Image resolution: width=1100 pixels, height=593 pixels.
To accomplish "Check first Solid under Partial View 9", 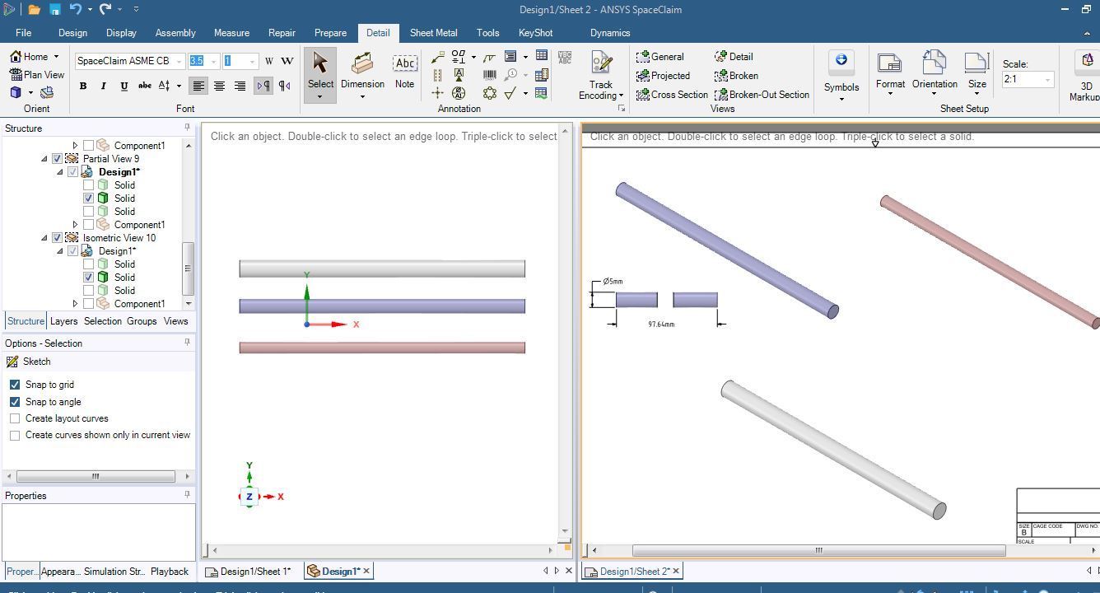I will click(88, 185).
